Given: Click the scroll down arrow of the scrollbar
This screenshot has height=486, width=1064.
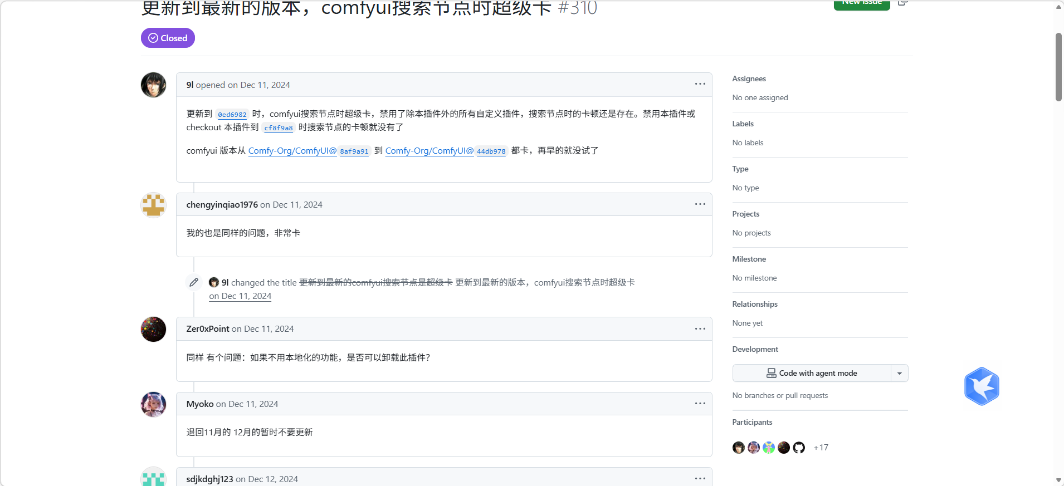Looking at the screenshot, I should tap(1058, 480).
